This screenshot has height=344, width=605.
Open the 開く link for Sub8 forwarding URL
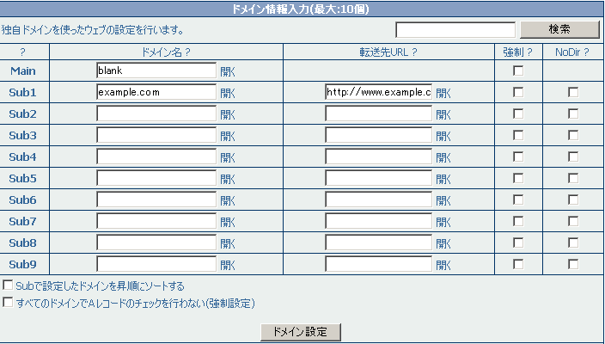443,243
